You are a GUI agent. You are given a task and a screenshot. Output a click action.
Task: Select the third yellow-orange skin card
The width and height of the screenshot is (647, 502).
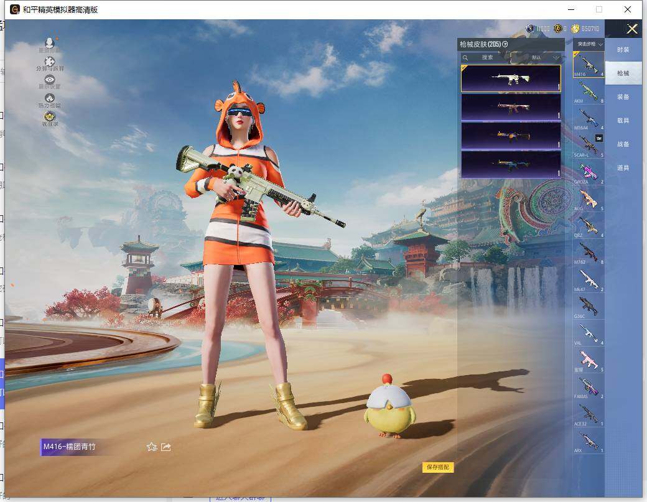511,136
